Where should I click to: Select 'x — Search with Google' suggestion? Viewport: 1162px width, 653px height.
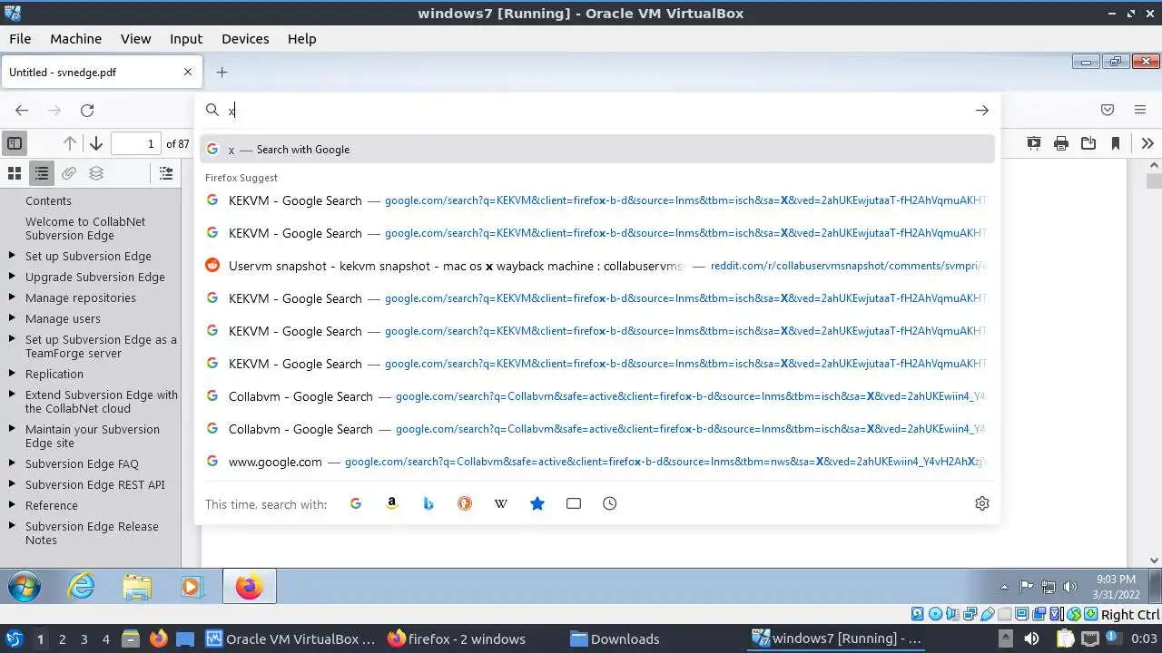597,150
